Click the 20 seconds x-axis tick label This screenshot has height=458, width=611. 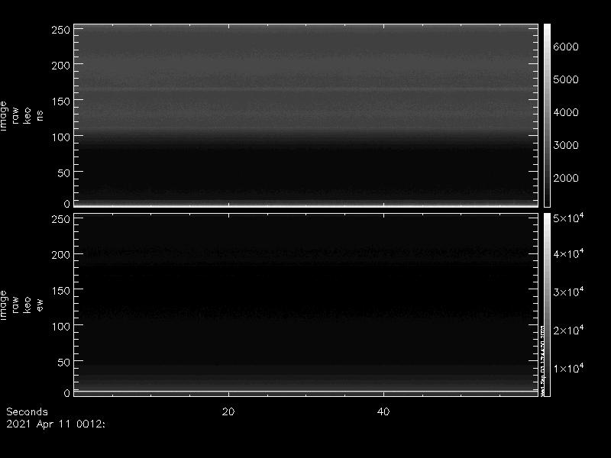tap(228, 411)
